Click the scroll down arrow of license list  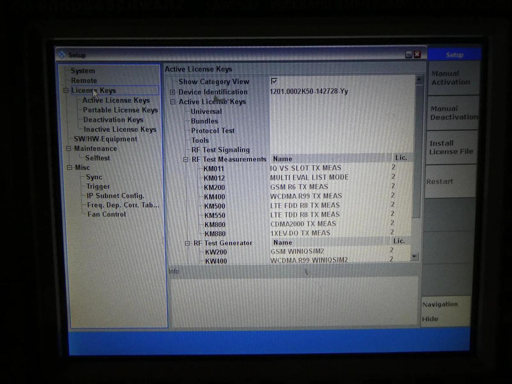pyautogui.click(x=415, y=256)
